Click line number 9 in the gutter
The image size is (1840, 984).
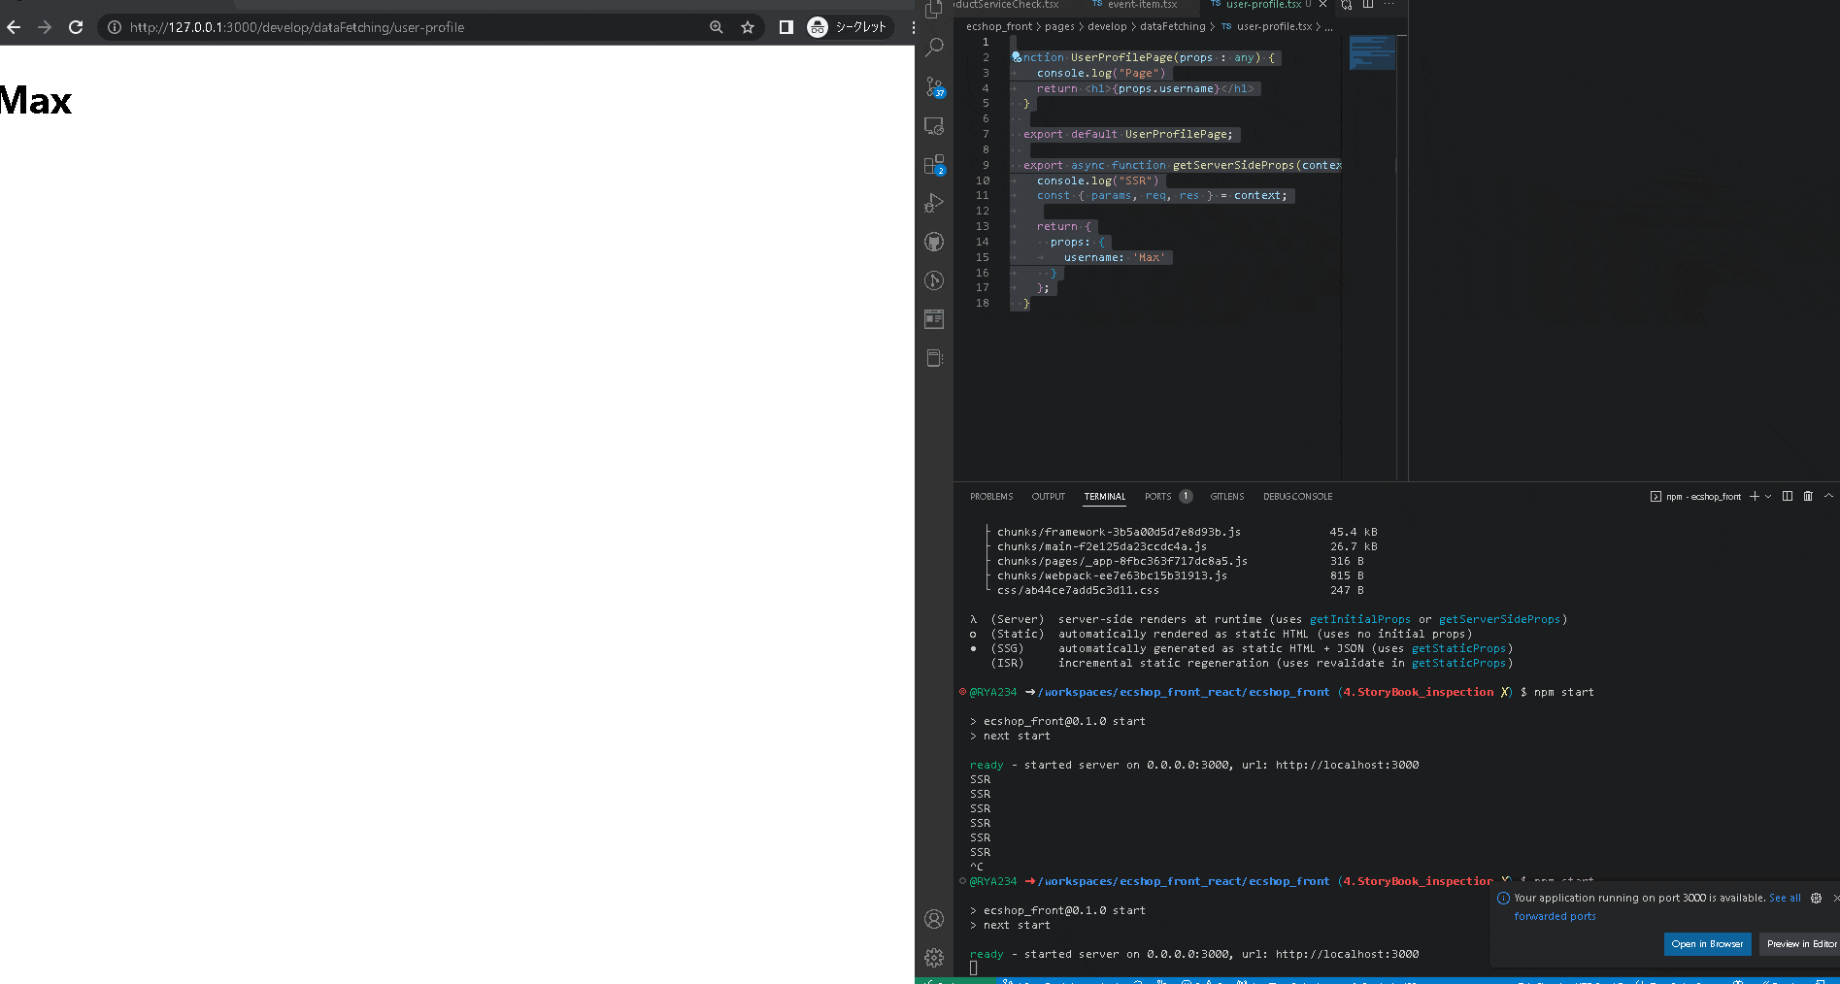[x=985, y=165]
